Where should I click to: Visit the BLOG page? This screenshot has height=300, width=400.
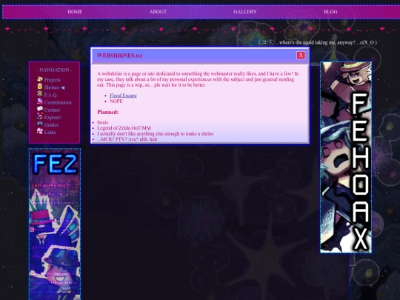click(x=330, y=12)
